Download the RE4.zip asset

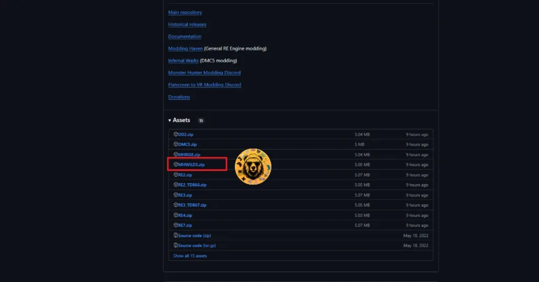[185, 215]
